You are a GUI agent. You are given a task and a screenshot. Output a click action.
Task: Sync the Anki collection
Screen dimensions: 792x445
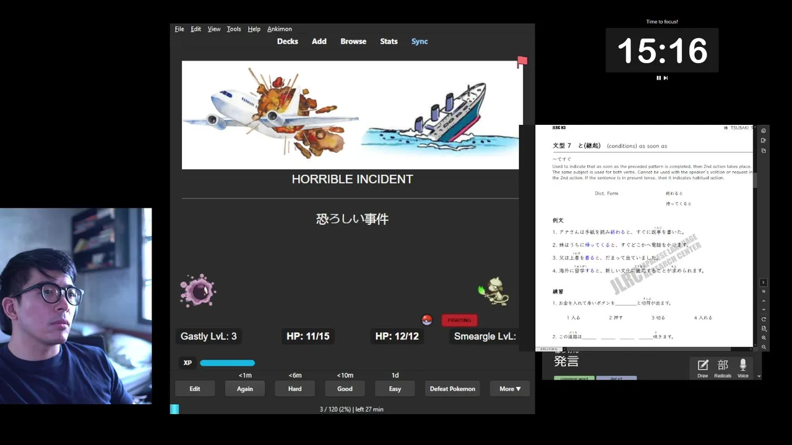tap(420, 41)
